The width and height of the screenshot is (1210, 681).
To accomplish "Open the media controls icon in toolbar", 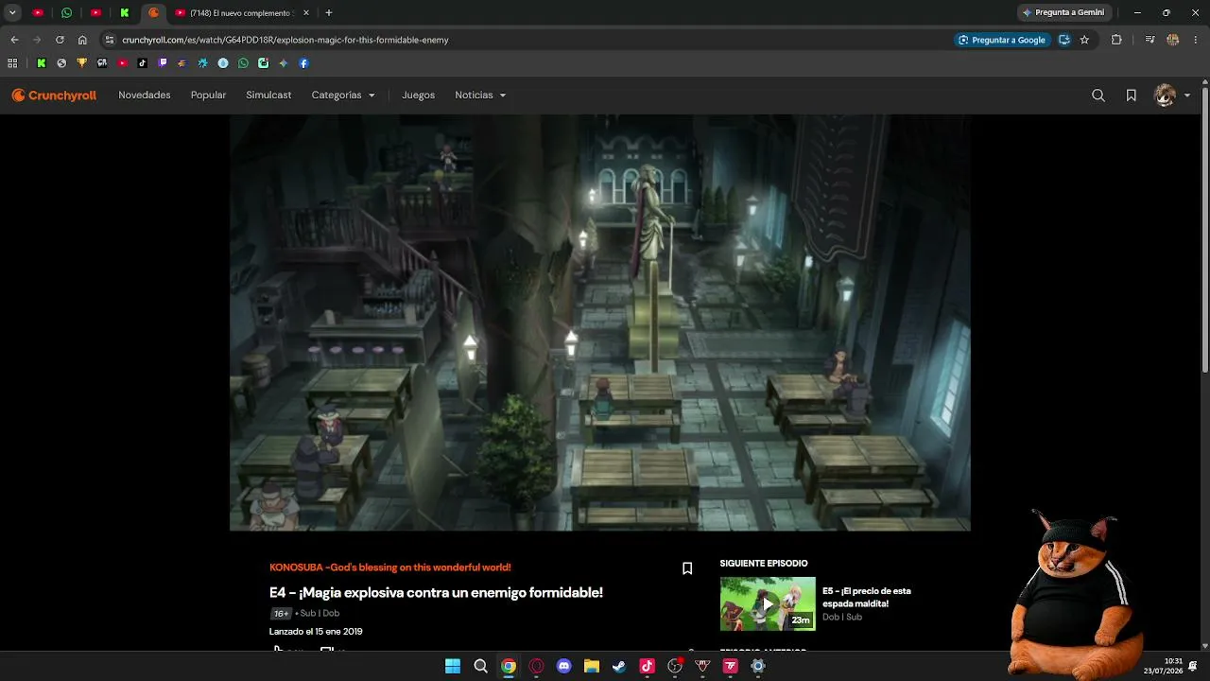I will [1149, 40].
